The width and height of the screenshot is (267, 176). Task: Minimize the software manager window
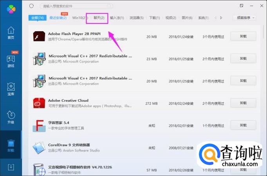(251, 6)
